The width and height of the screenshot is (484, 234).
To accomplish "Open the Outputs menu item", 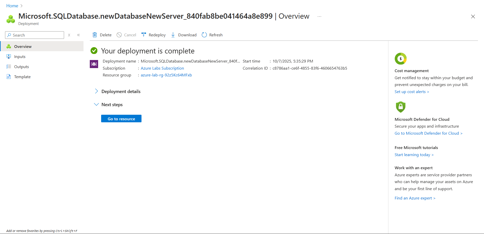I will [21, 67].
